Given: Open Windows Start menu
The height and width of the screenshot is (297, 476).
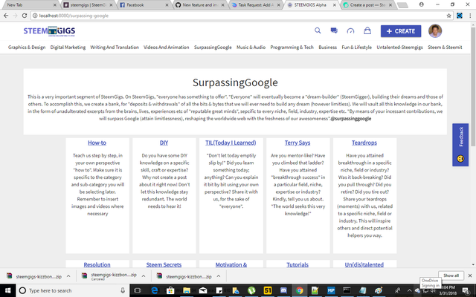Looking at the screenshot, I should (7, 290).
